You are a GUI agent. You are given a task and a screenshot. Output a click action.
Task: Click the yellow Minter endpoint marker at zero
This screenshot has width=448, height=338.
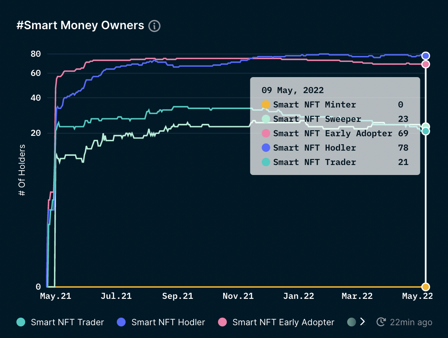(x=426, y=287)
